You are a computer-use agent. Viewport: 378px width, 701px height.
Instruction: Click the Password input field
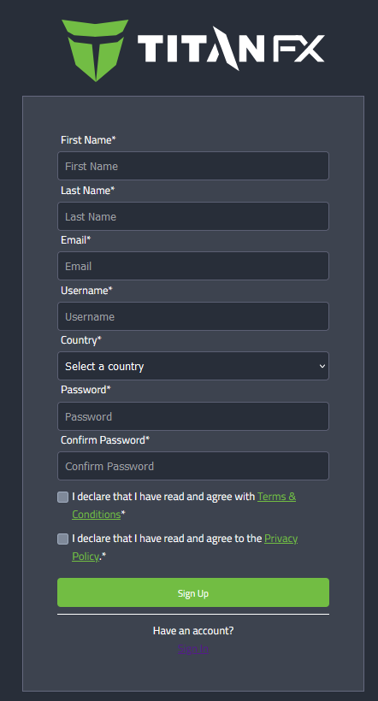(193, 416)
